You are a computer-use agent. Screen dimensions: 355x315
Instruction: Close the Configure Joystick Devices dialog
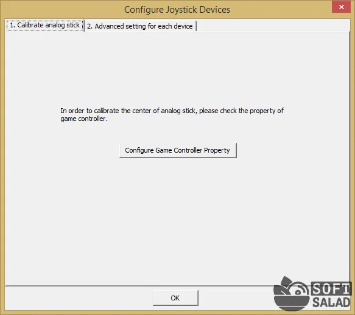(x=341, y=7)
